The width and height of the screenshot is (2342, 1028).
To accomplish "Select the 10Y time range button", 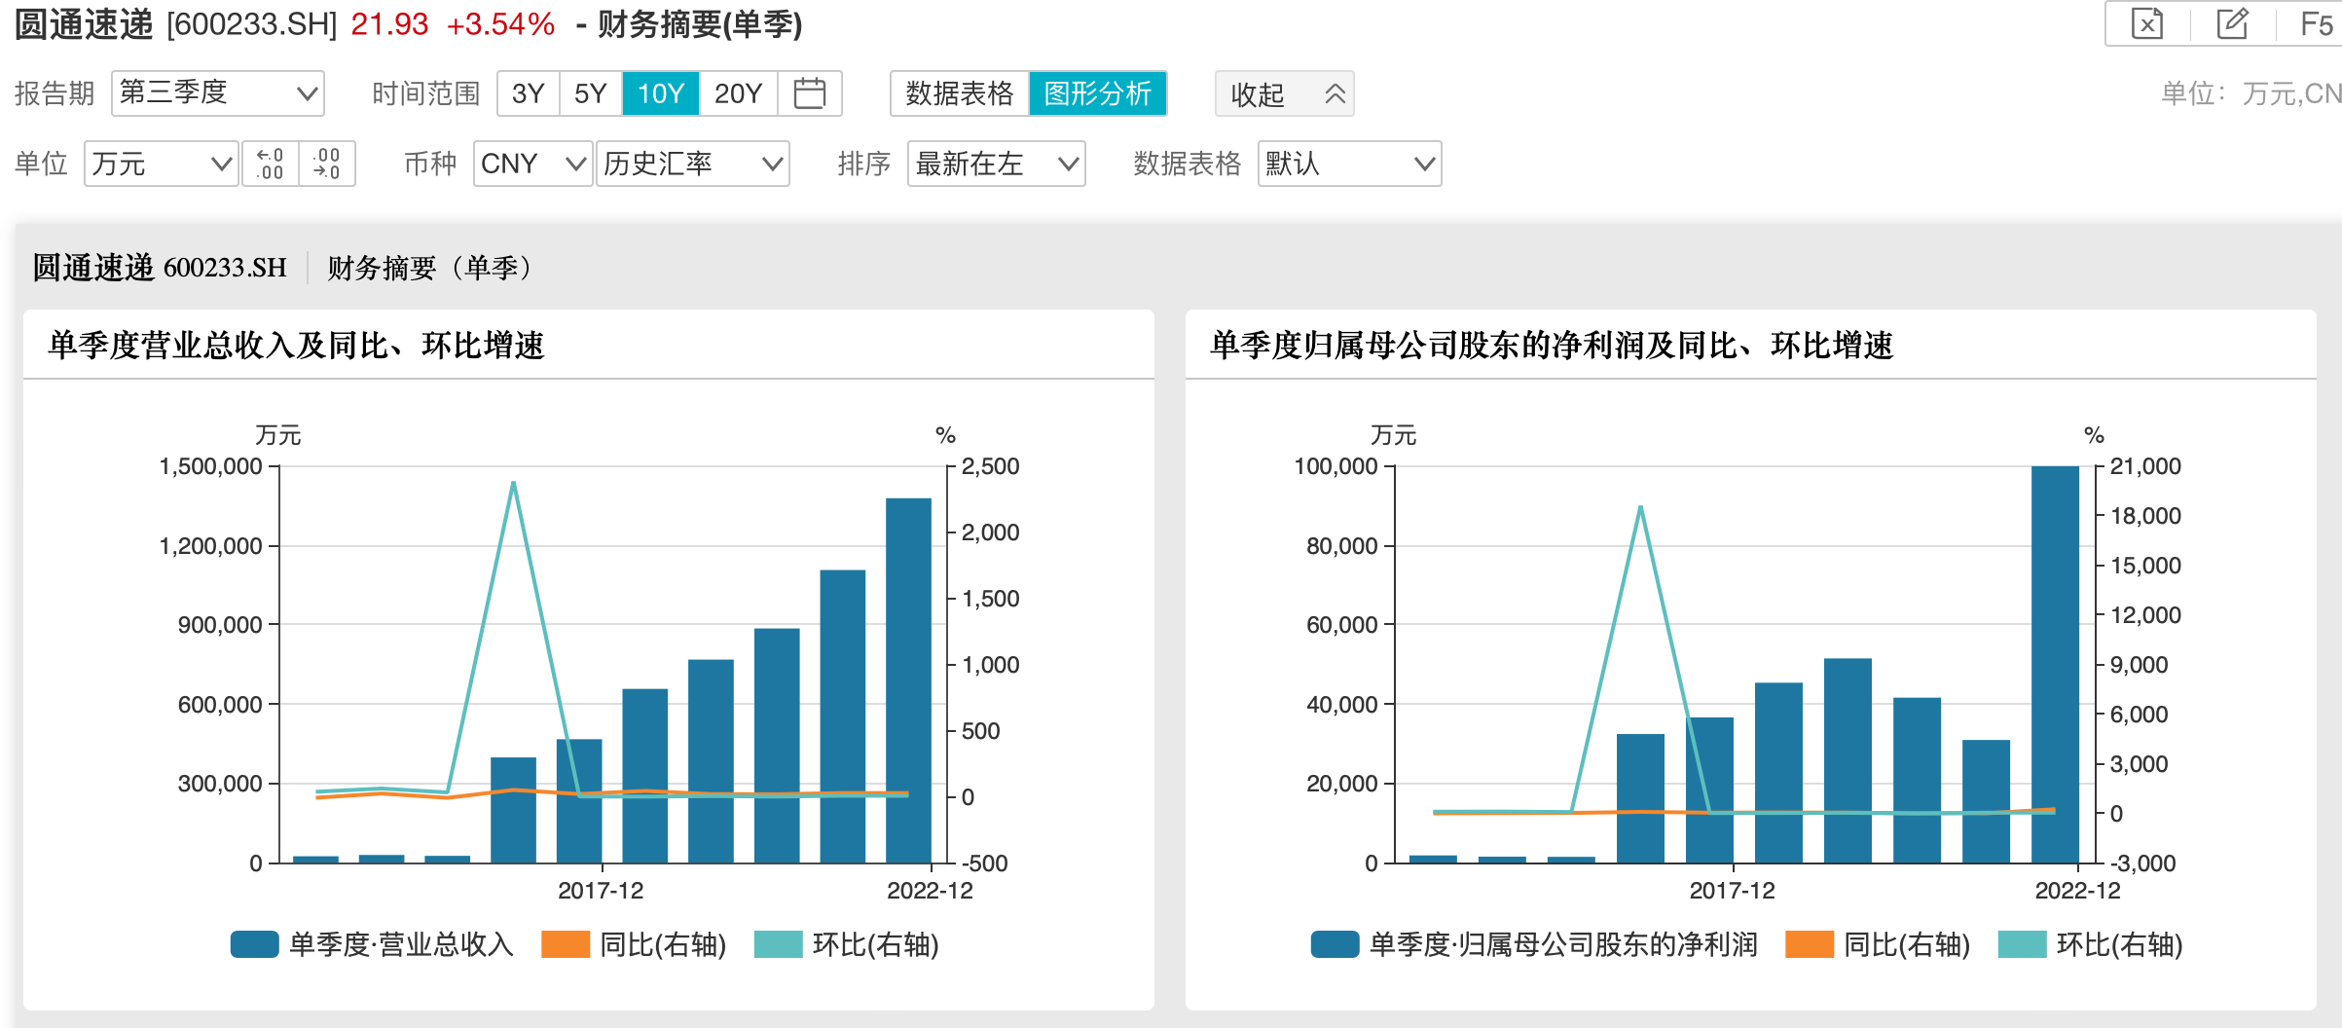I will coord(660,93).
